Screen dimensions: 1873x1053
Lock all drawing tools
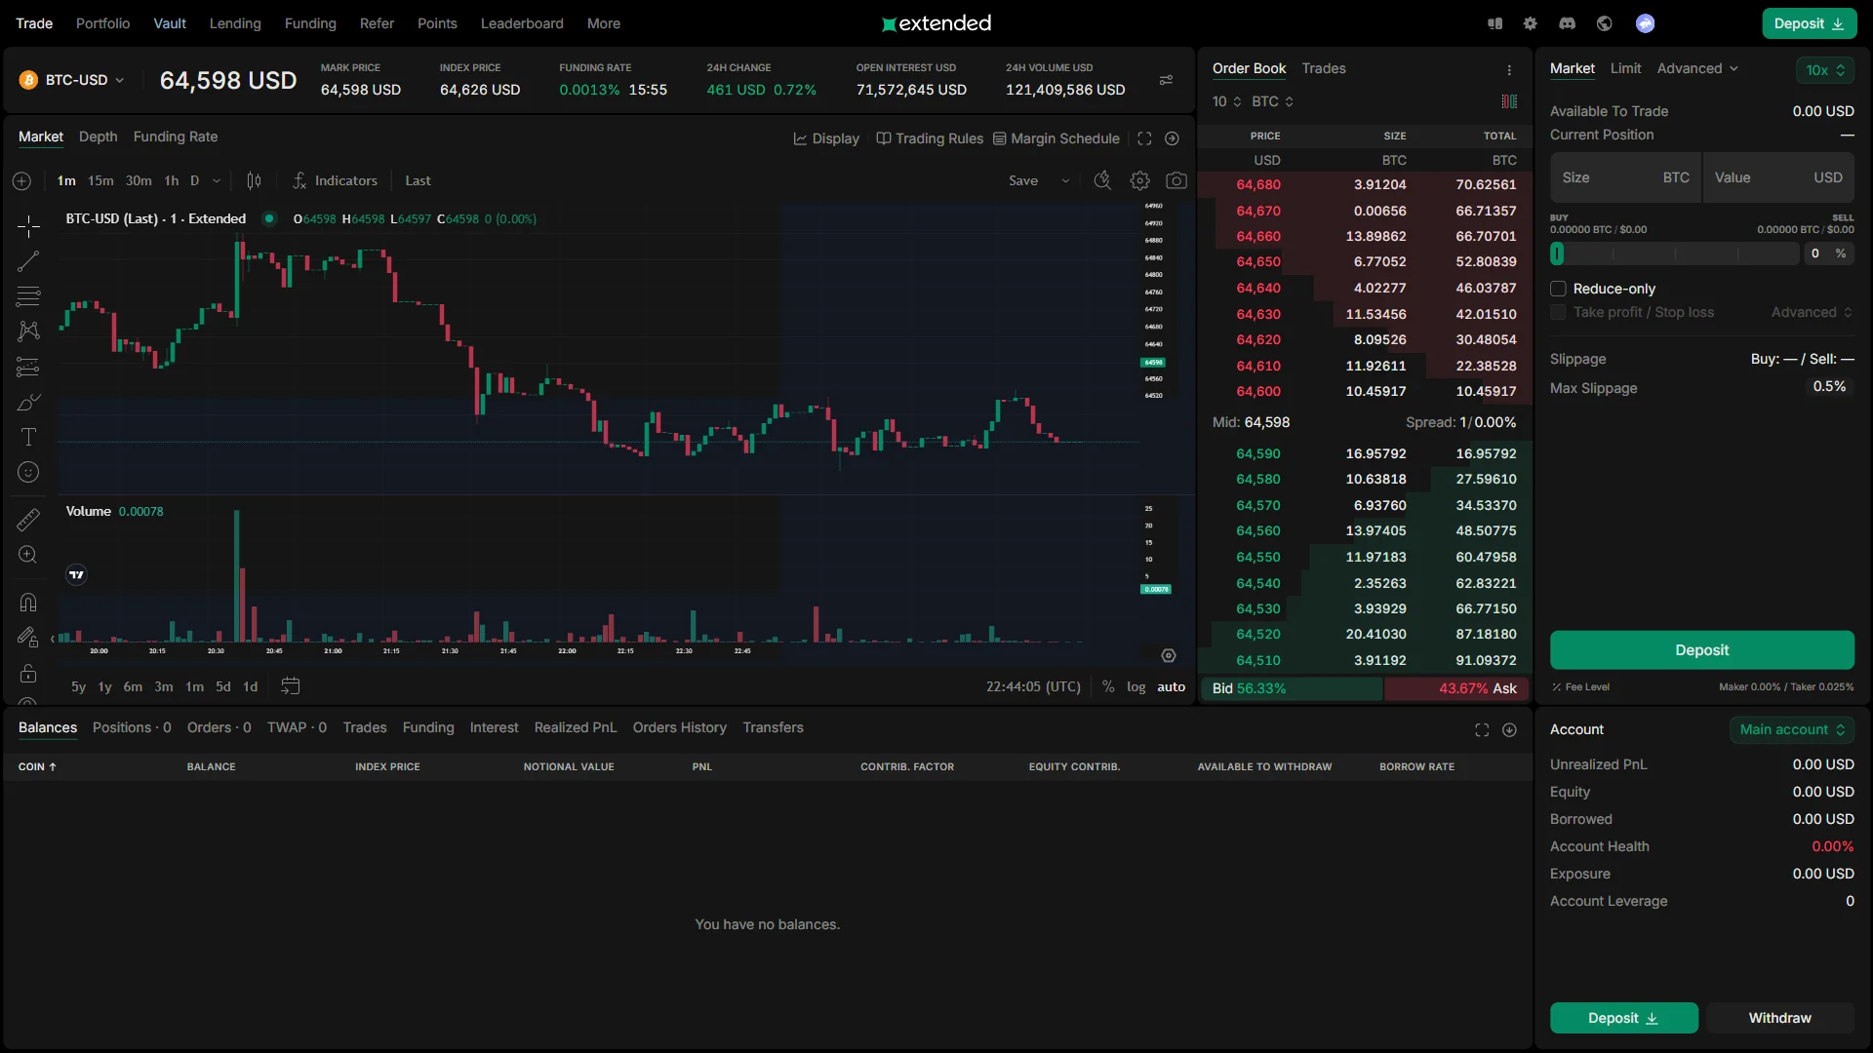click(28, 673)
